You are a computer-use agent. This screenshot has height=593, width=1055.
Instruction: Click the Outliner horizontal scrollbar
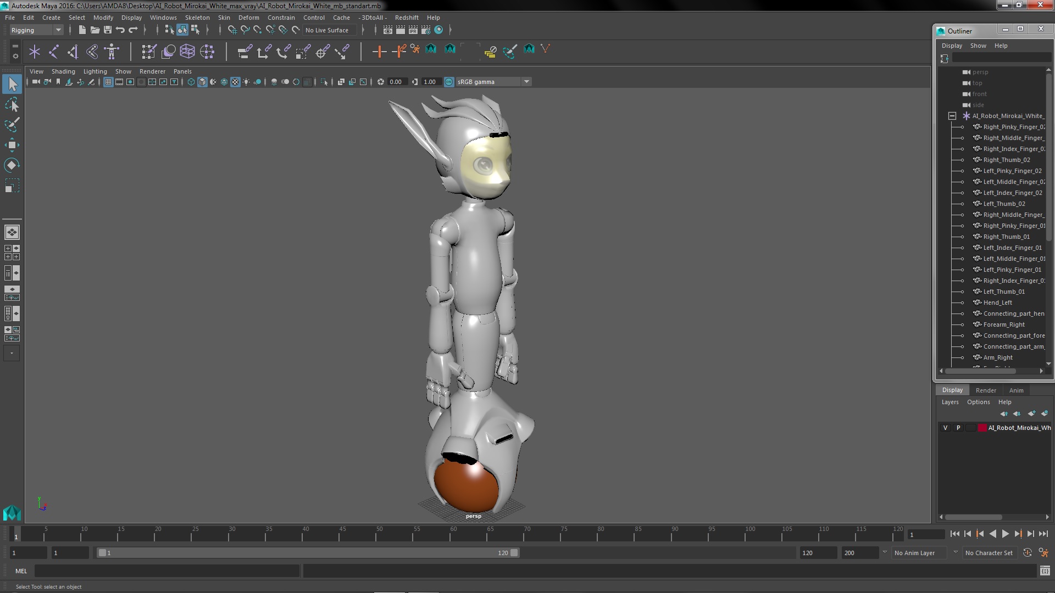click(x=980, y=371)
